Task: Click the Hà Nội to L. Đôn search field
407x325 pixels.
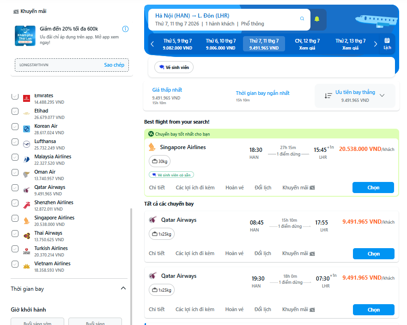Action: 229,19
